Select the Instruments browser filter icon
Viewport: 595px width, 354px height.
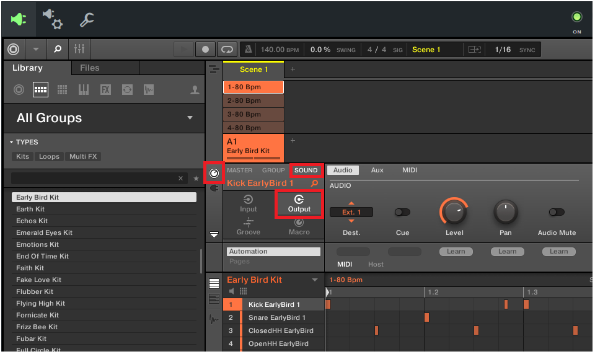click(x=84, y=90)
